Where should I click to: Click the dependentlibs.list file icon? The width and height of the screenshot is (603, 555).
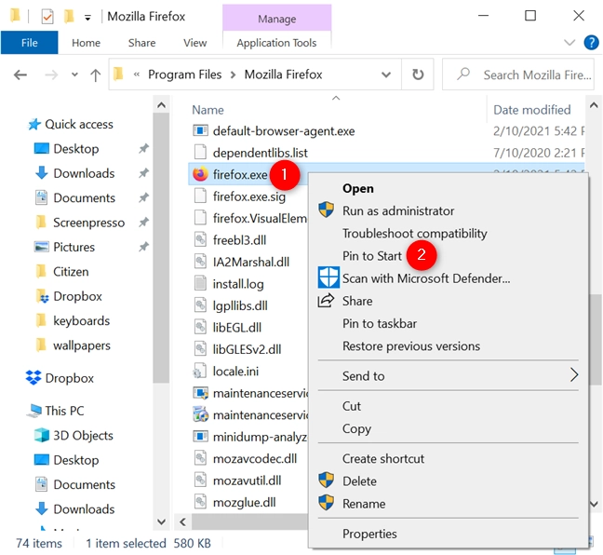pos(200,153)
